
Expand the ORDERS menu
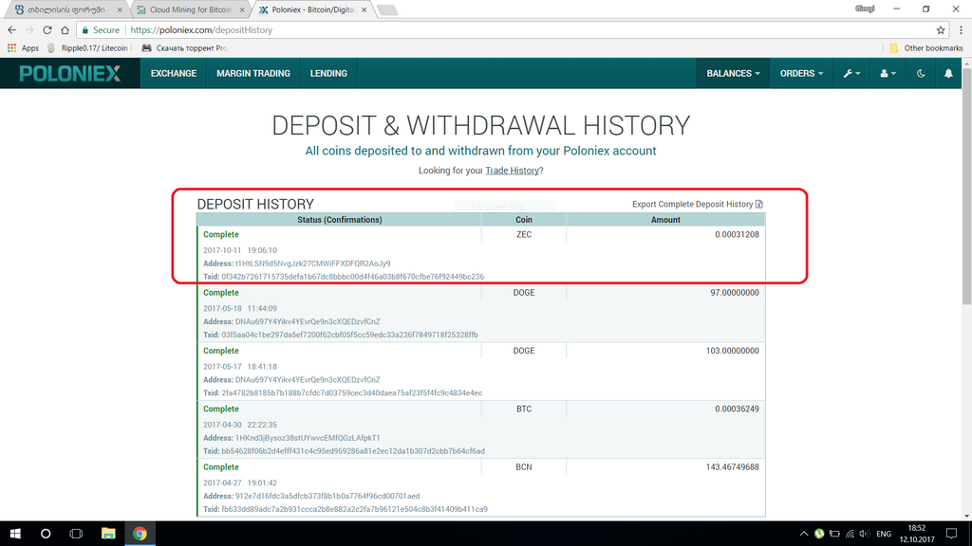[801, 73]
